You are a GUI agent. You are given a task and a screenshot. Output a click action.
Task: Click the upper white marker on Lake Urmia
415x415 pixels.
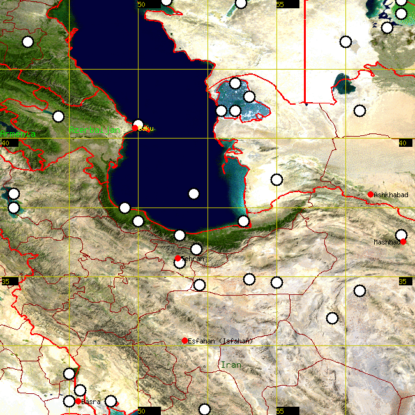(14, 193)
